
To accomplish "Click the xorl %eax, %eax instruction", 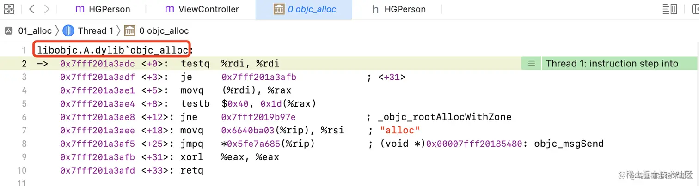I will coord(230,157).
